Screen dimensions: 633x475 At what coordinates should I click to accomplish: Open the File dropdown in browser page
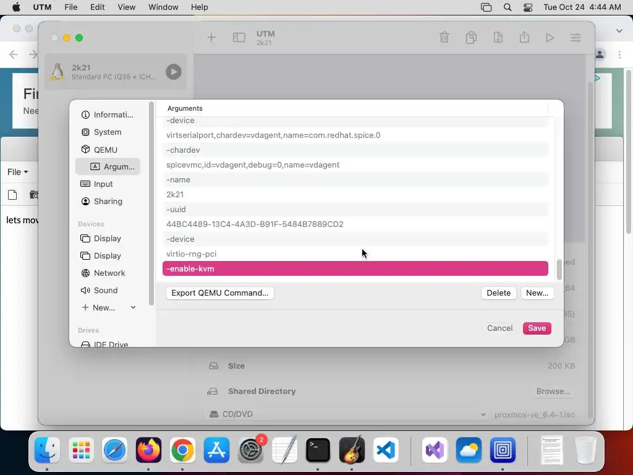pyautogui.click(x=18, y=172)
